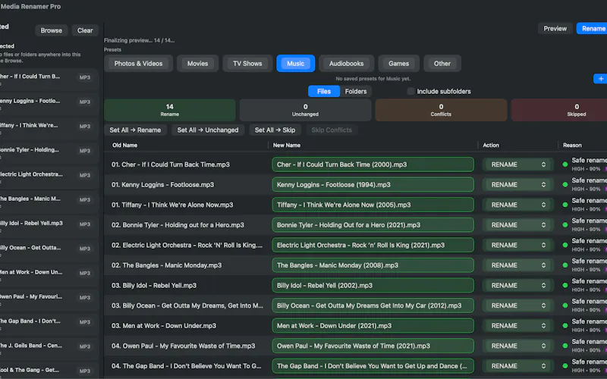The height and width of the screenshot is (379, 607).
Task: Click green status dot for Kenny Loggins row
Action: click(x=565, y=184)
